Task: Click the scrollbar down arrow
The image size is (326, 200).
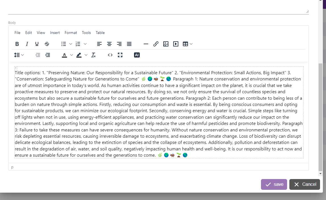Action: tap(320, 174)
